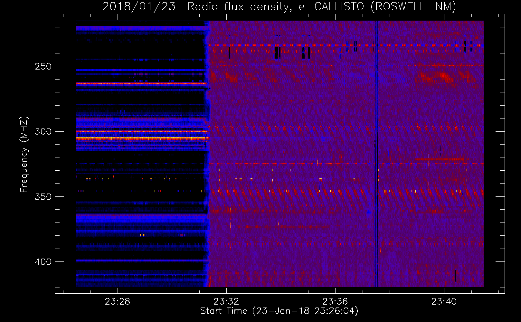
Task: Click the 'Frequency (MHZ)' axis label
Action: tap(24, 155)
